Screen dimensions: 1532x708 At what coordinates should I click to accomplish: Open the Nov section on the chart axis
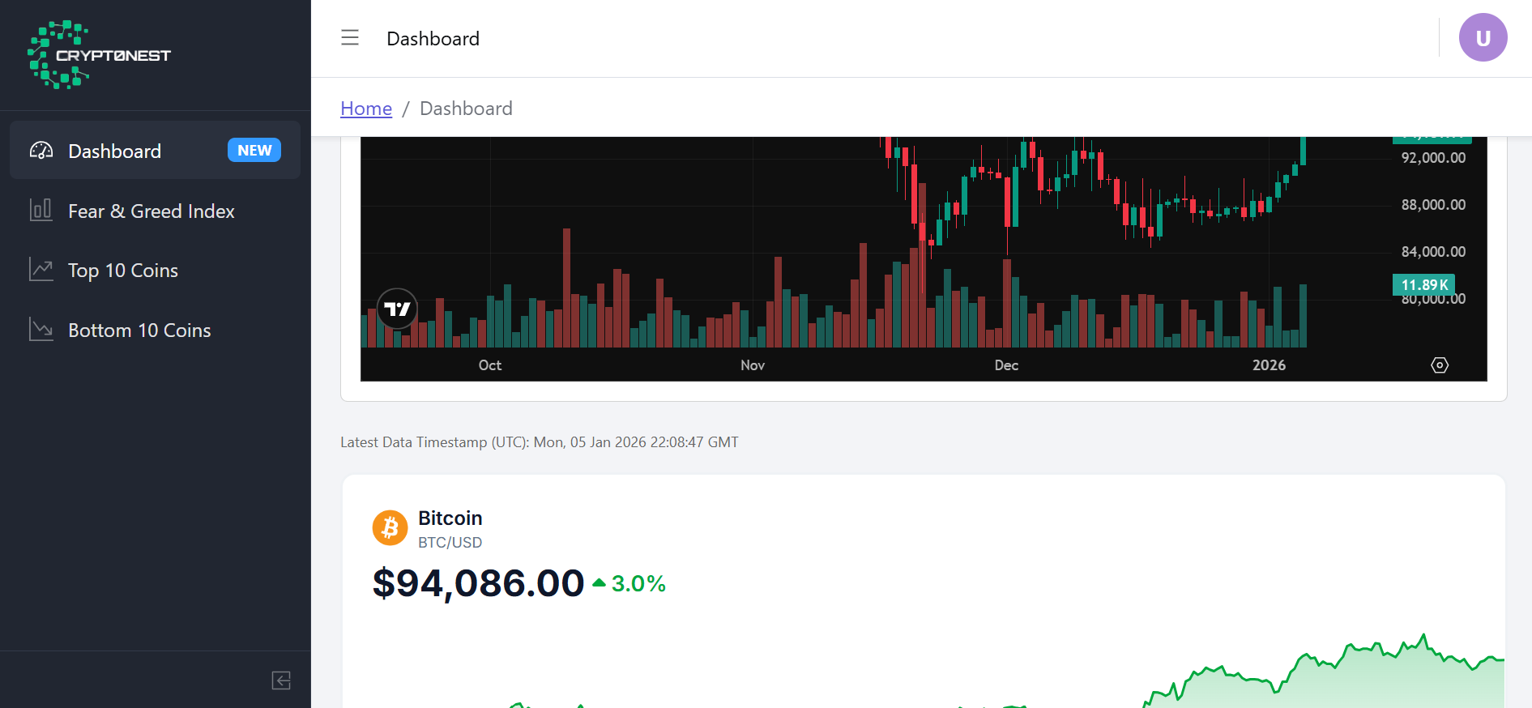(752, 365)
